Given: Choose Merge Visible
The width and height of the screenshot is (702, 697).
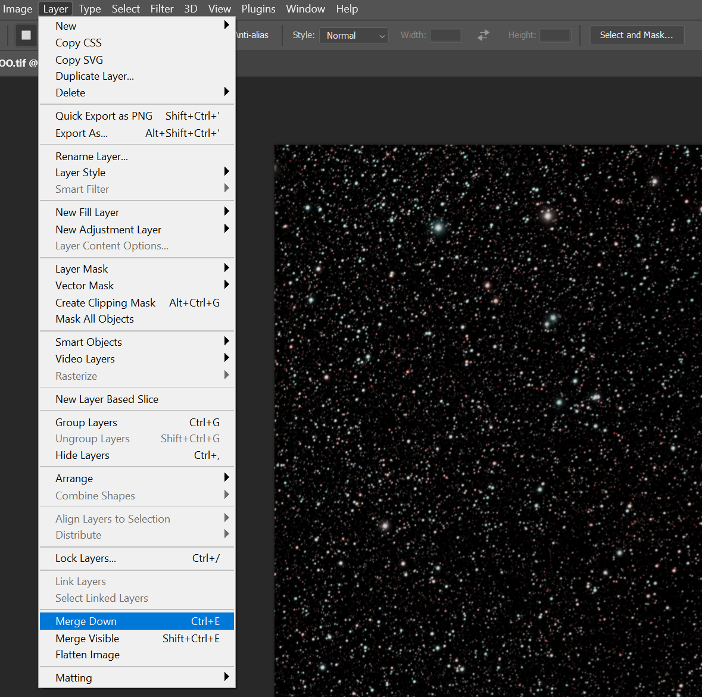Looking at the screenshot, I should coord(137,638).
